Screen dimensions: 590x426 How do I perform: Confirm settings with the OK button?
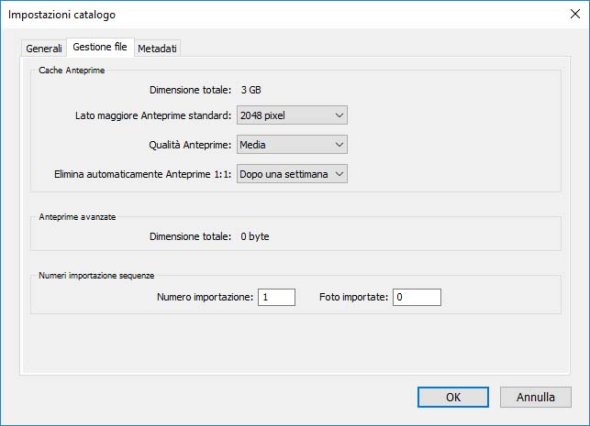453,398
